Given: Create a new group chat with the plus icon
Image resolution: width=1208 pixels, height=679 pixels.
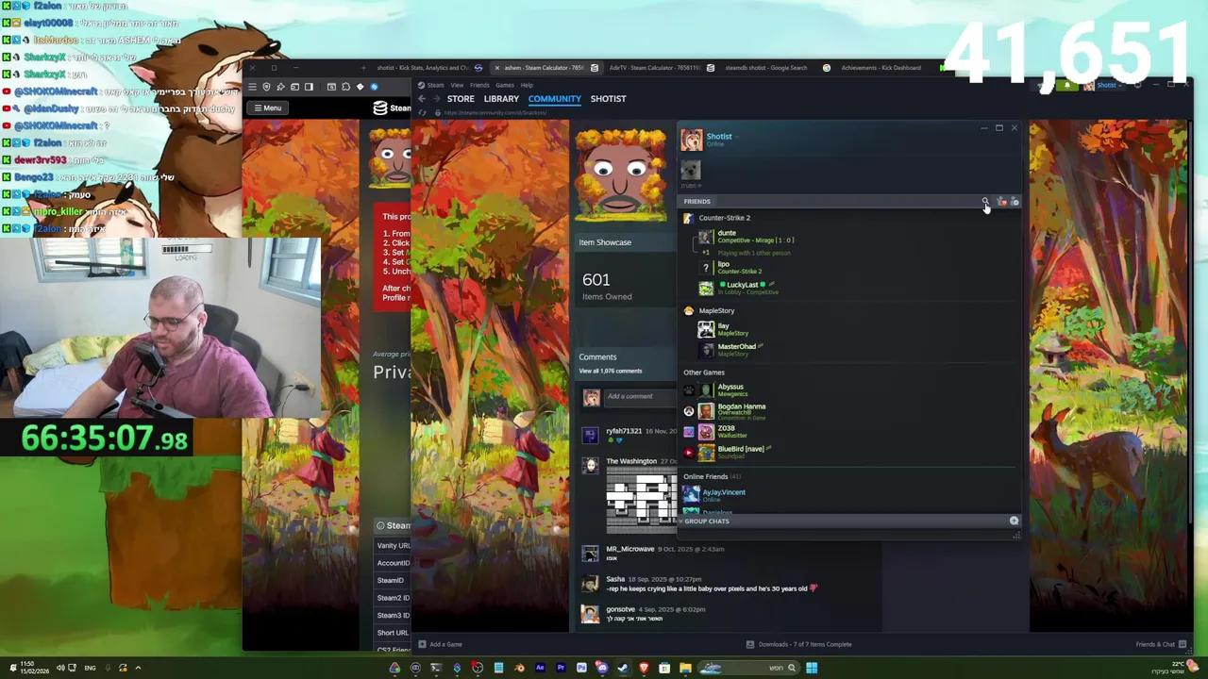Looking at the screenshot, I should click(1014, 521).
